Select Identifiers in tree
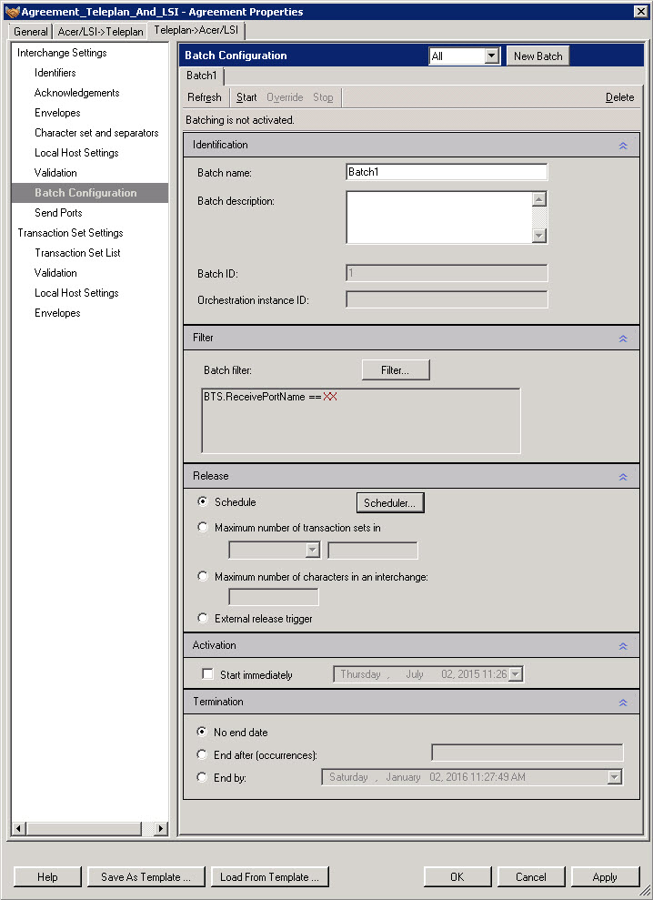Screen dimensions: 653x900 pyautogui.click(x=55, y=73)
